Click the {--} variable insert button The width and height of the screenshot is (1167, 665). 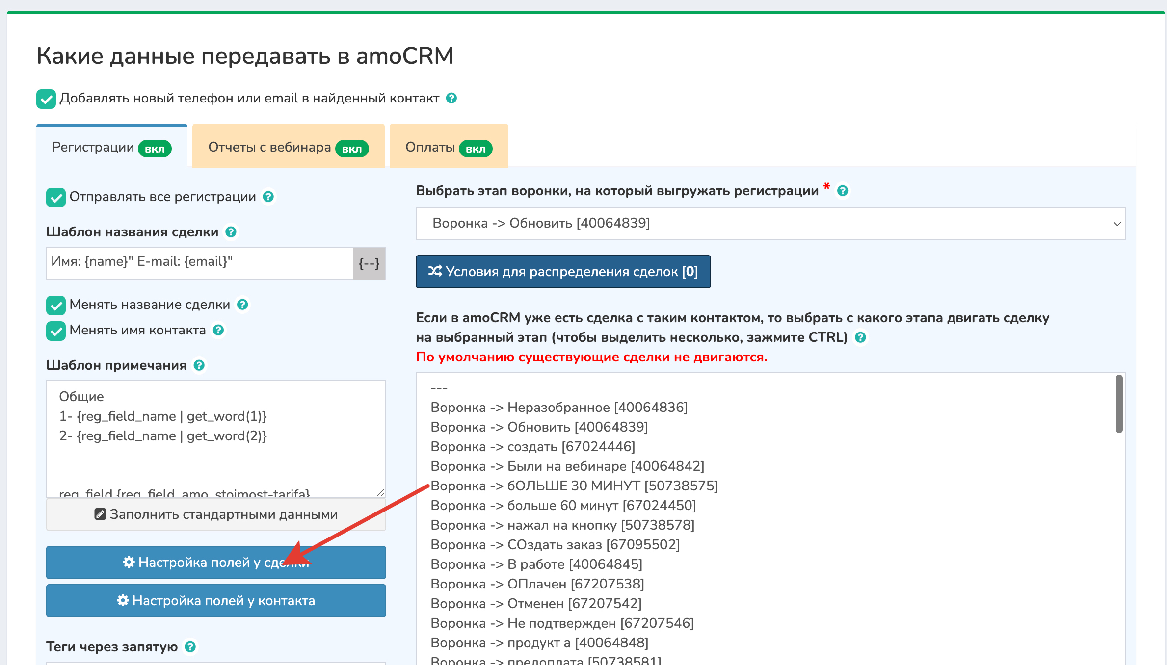(369, 263)
